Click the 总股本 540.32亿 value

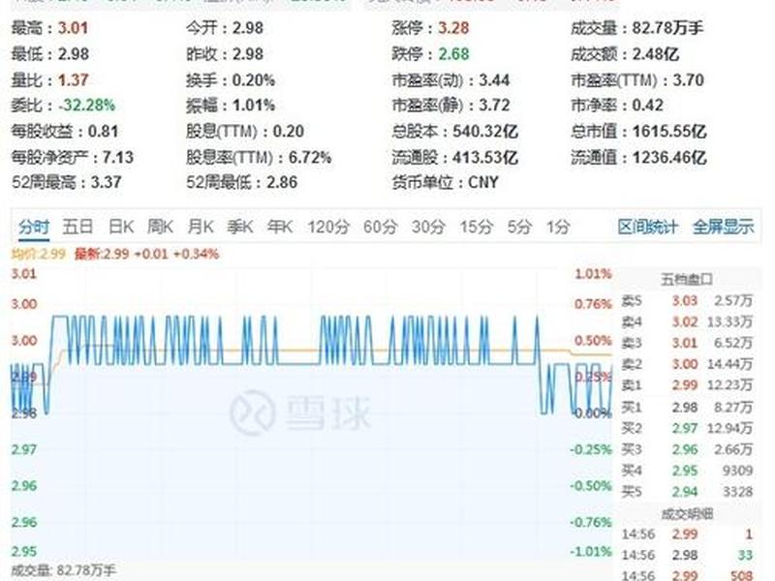coord(485,132)
